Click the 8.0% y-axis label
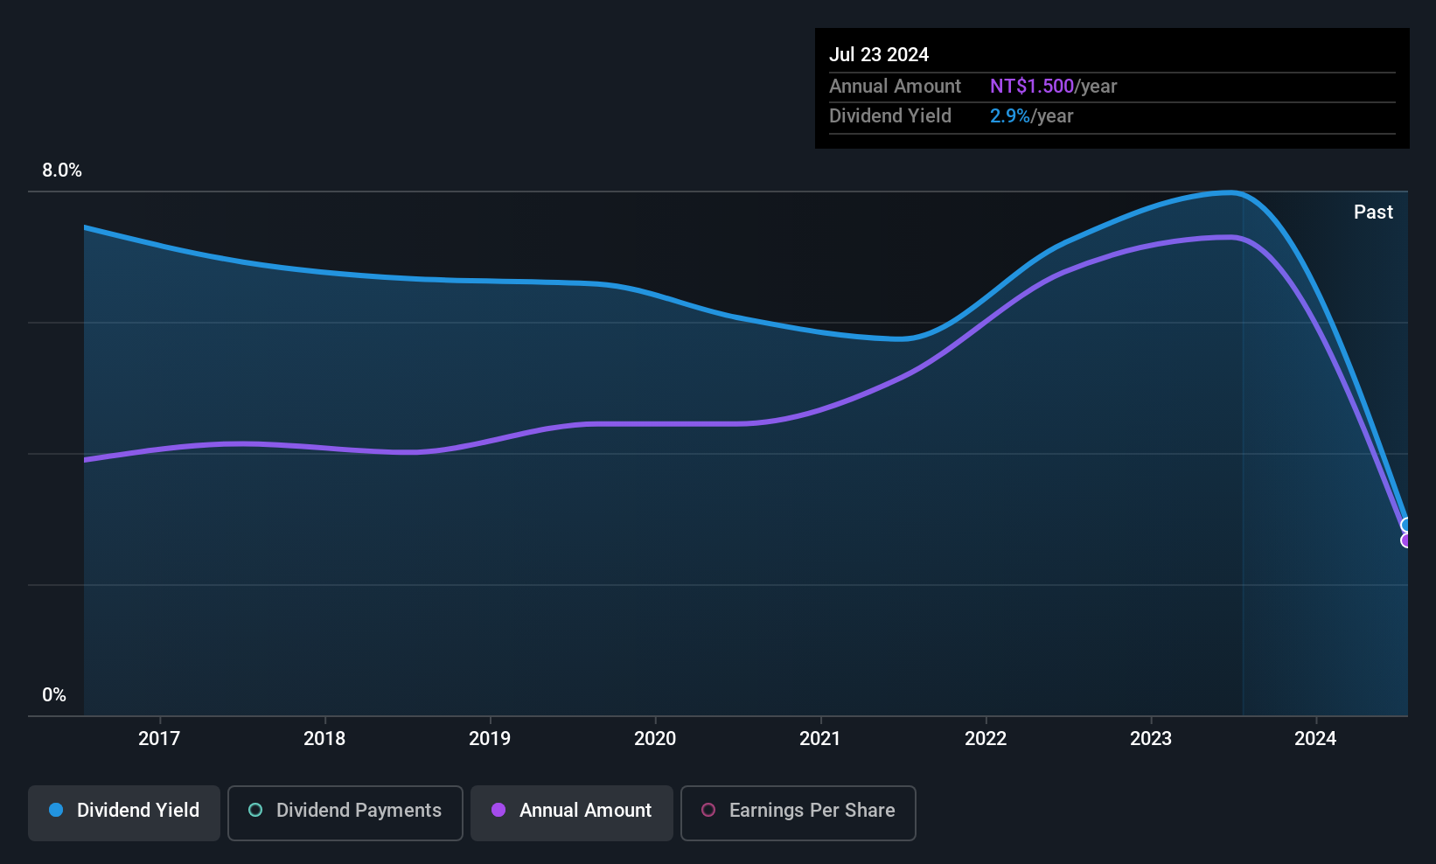 pos(62,171)
